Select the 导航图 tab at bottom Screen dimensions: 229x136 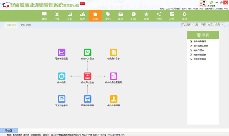coord(9,130)
